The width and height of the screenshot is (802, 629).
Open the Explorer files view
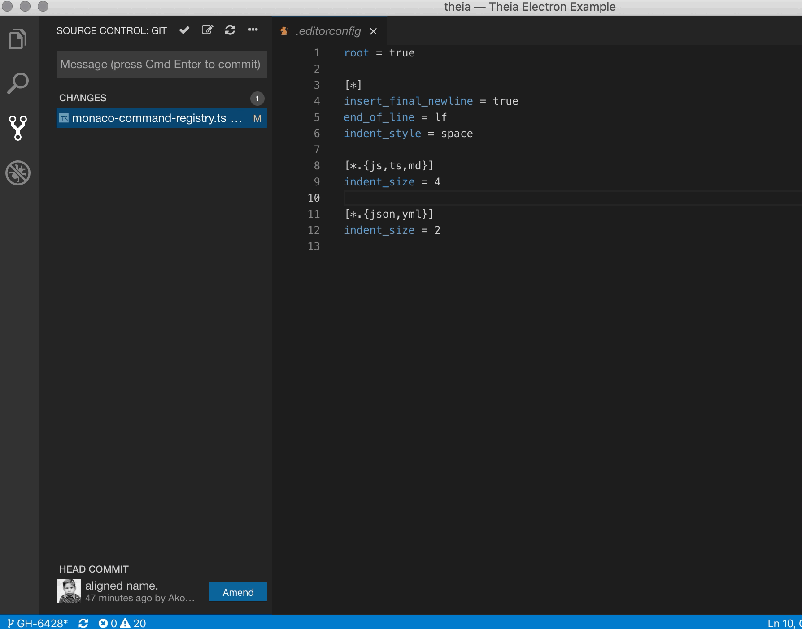click(x=18, y=39)
